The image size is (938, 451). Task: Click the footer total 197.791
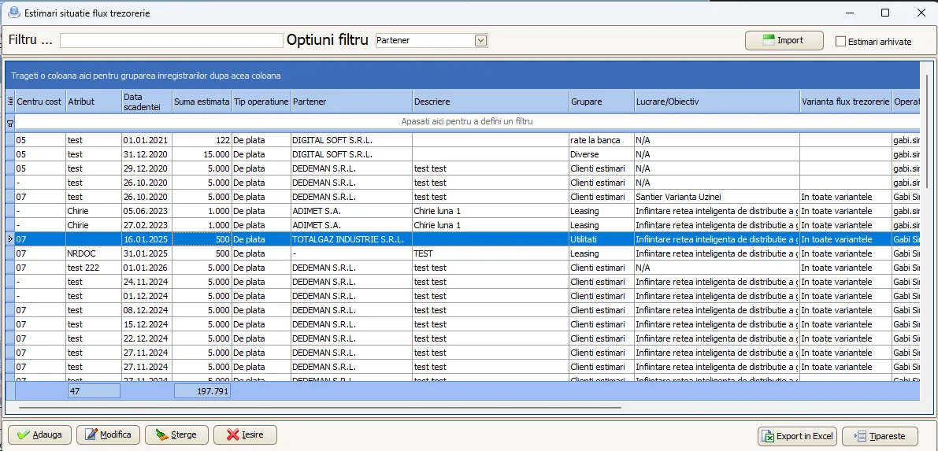202,391
